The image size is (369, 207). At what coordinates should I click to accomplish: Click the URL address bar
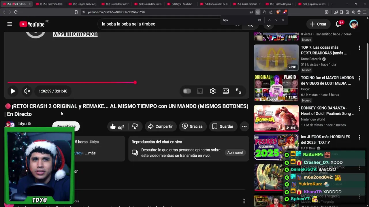tap(167, 12)
